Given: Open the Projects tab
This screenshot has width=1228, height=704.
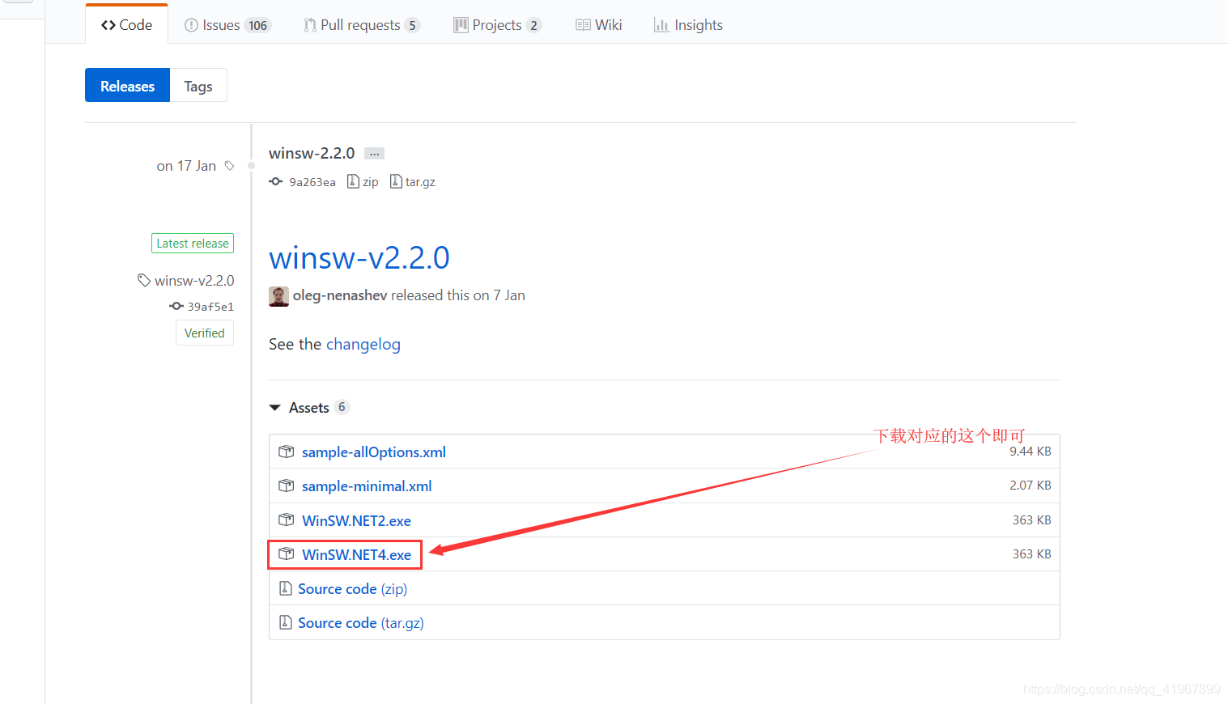Looking at the screenshot, I should point(497,25).
